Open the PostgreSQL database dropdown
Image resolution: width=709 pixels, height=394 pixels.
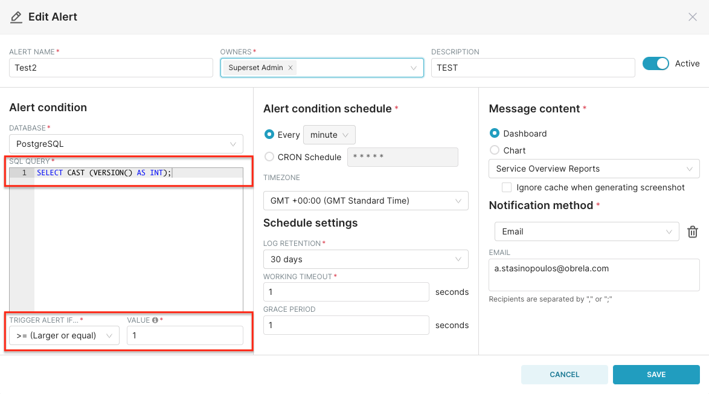click(126, 144)
